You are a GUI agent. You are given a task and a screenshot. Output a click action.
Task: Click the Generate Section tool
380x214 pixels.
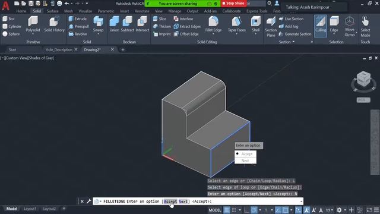295,34
